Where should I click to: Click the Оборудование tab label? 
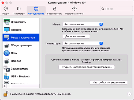click(36, 14)
